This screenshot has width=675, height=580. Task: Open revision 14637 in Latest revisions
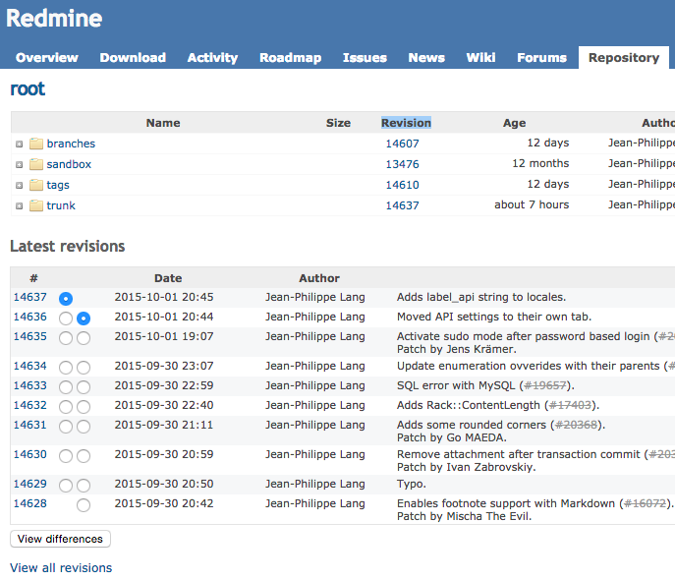coord(29,297)
